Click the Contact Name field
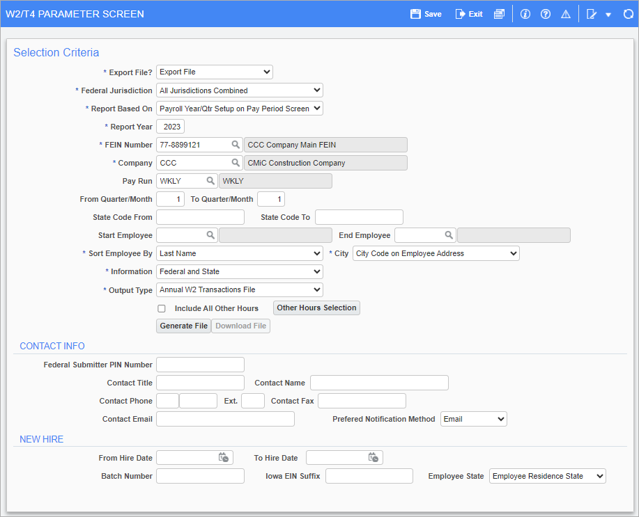 [x=379, y=383]
